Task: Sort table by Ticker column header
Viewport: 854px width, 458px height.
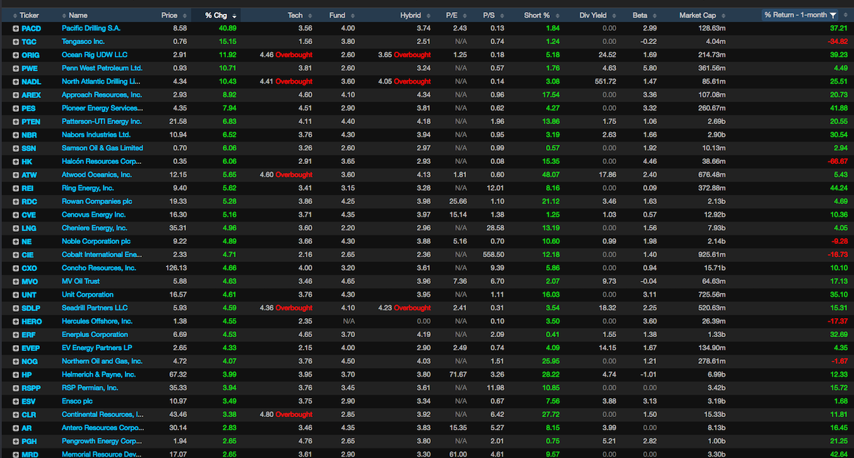Action: pos(29,15)
